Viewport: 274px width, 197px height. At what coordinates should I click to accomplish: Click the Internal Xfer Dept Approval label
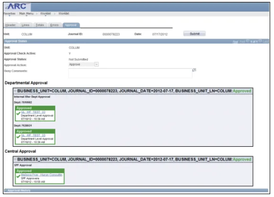[32, 97]
